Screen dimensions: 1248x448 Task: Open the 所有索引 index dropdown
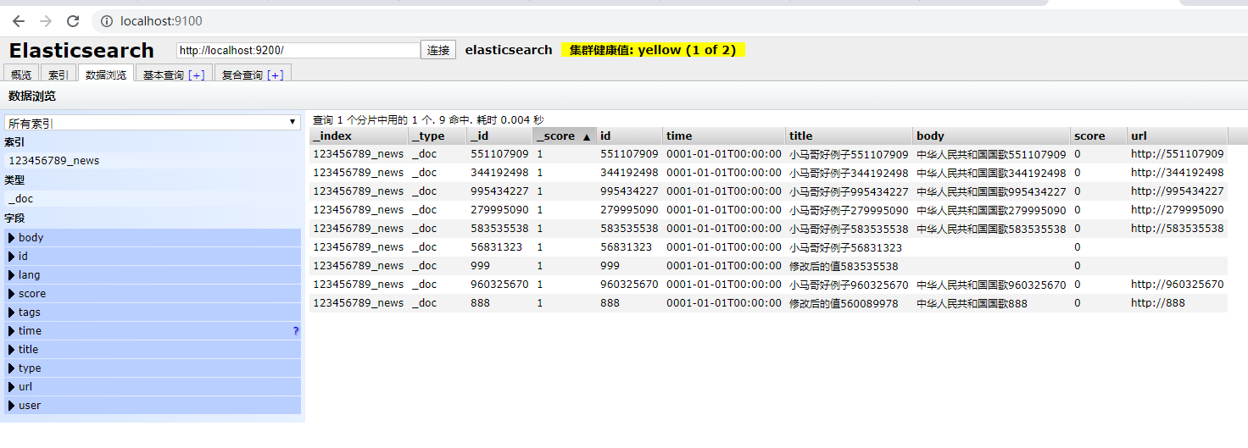tap(153, 123)
